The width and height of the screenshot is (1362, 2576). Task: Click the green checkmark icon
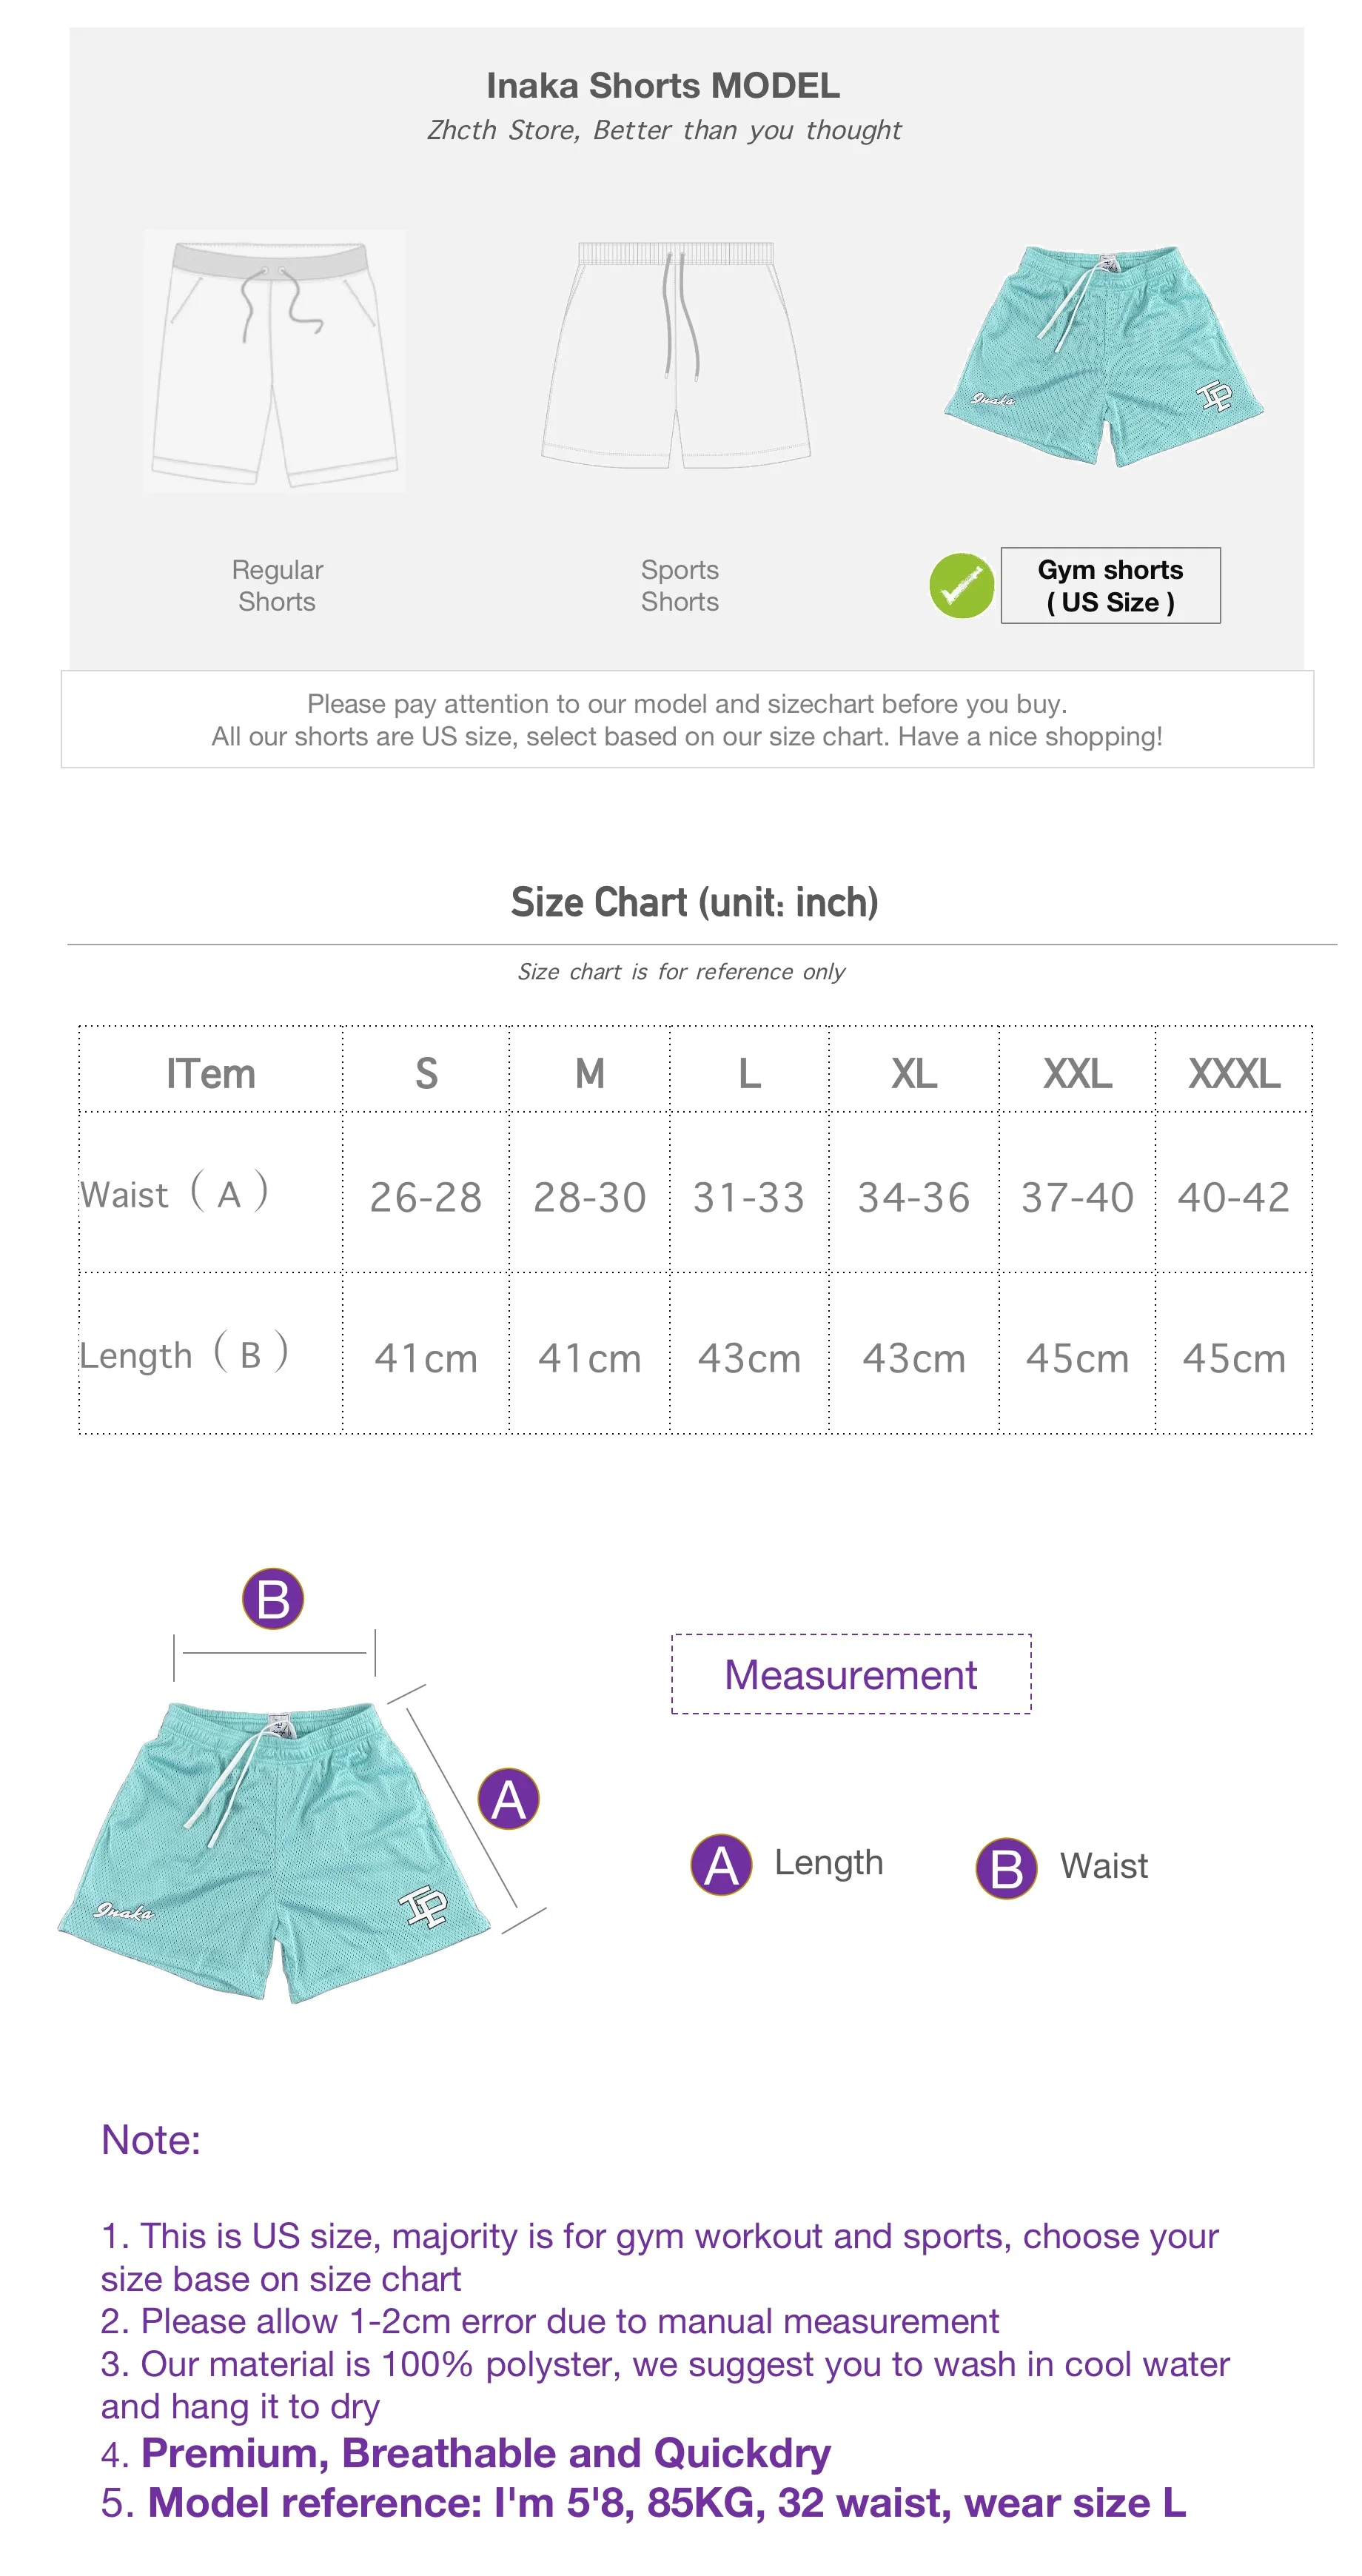[961, 585]
